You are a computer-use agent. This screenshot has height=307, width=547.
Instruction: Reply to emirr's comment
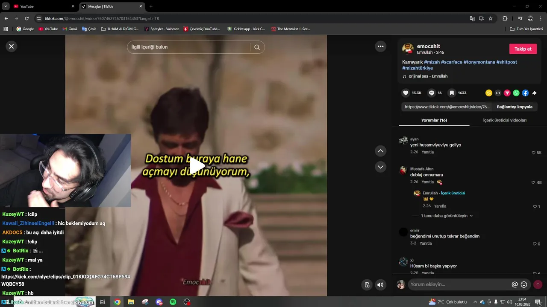click(x=426, y=243)
